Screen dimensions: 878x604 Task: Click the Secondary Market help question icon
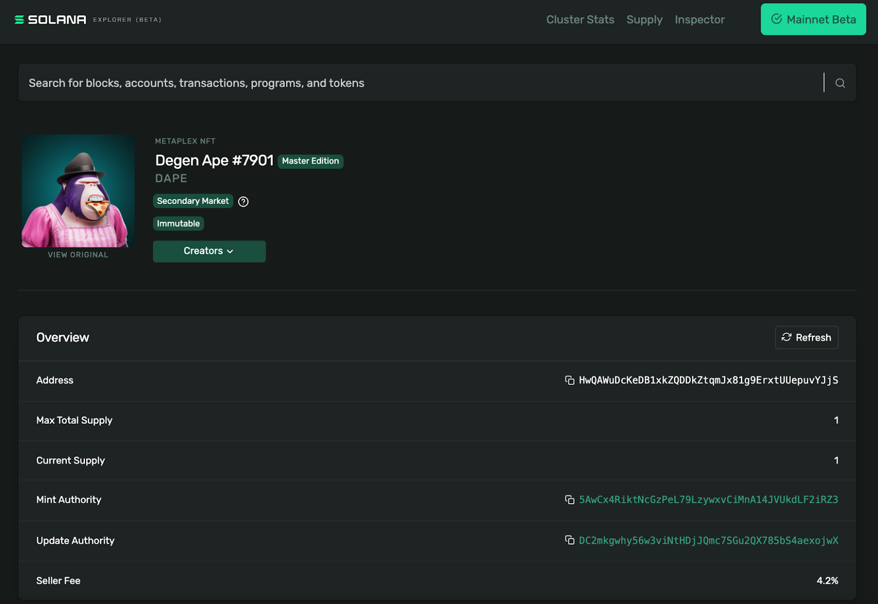[x=243, y=202]
